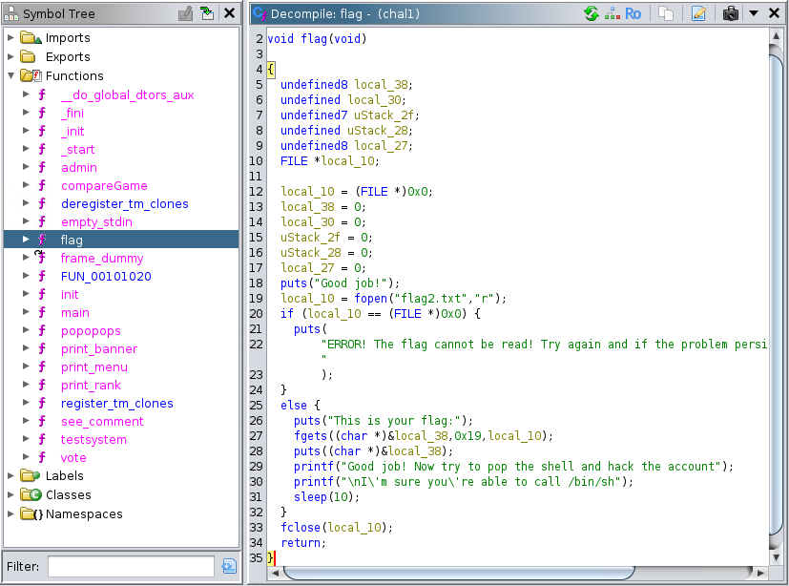This screenshot has width=789, height=586.
Task: Select the print_menu function
Action: (94, 367)
